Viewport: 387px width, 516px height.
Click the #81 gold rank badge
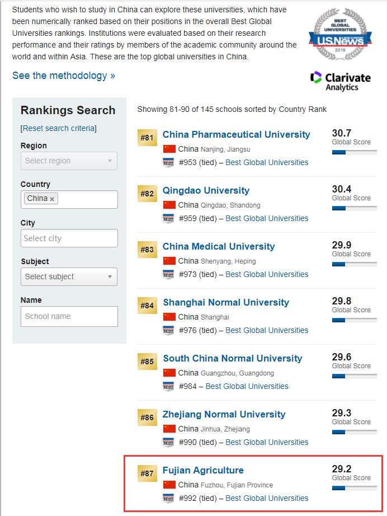[147, 138]
